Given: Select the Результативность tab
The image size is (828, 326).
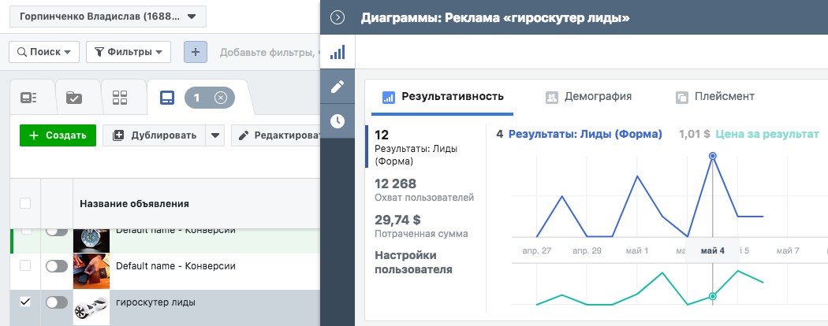Looking at the screenshot, I should (442, 97).
